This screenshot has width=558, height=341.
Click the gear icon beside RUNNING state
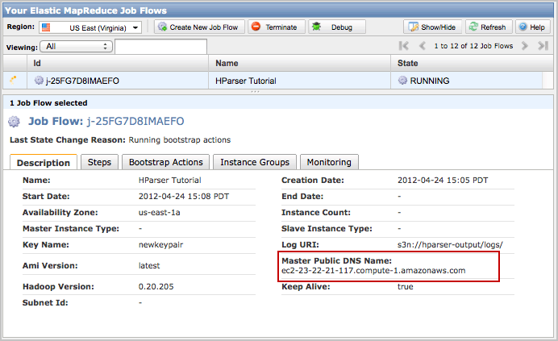402,80
